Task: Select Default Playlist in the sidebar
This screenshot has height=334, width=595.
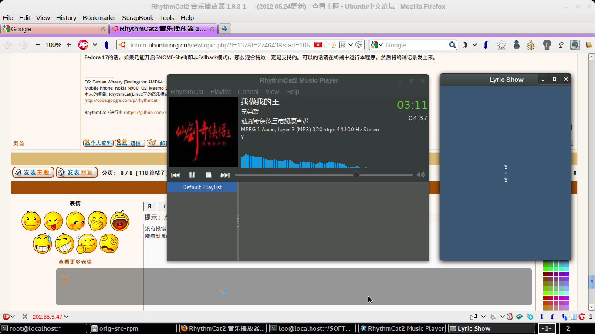Action: (202, 187)
